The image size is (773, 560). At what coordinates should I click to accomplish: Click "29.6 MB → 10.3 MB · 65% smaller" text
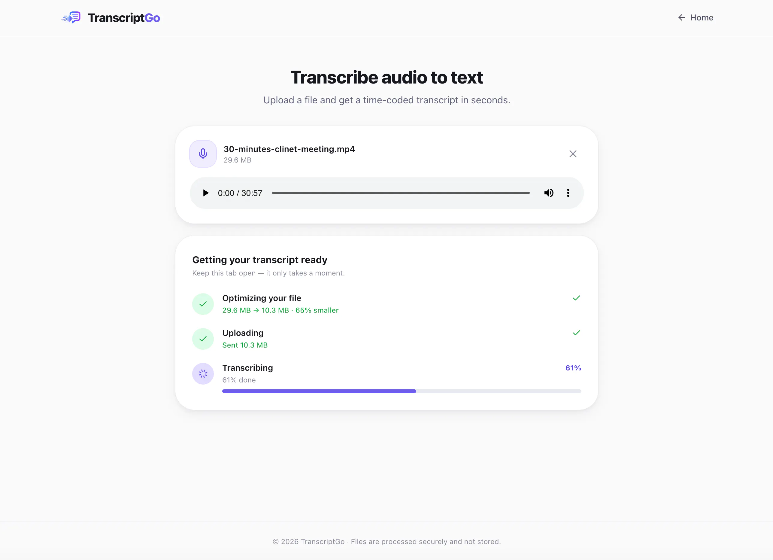click(x=280, y=310)
